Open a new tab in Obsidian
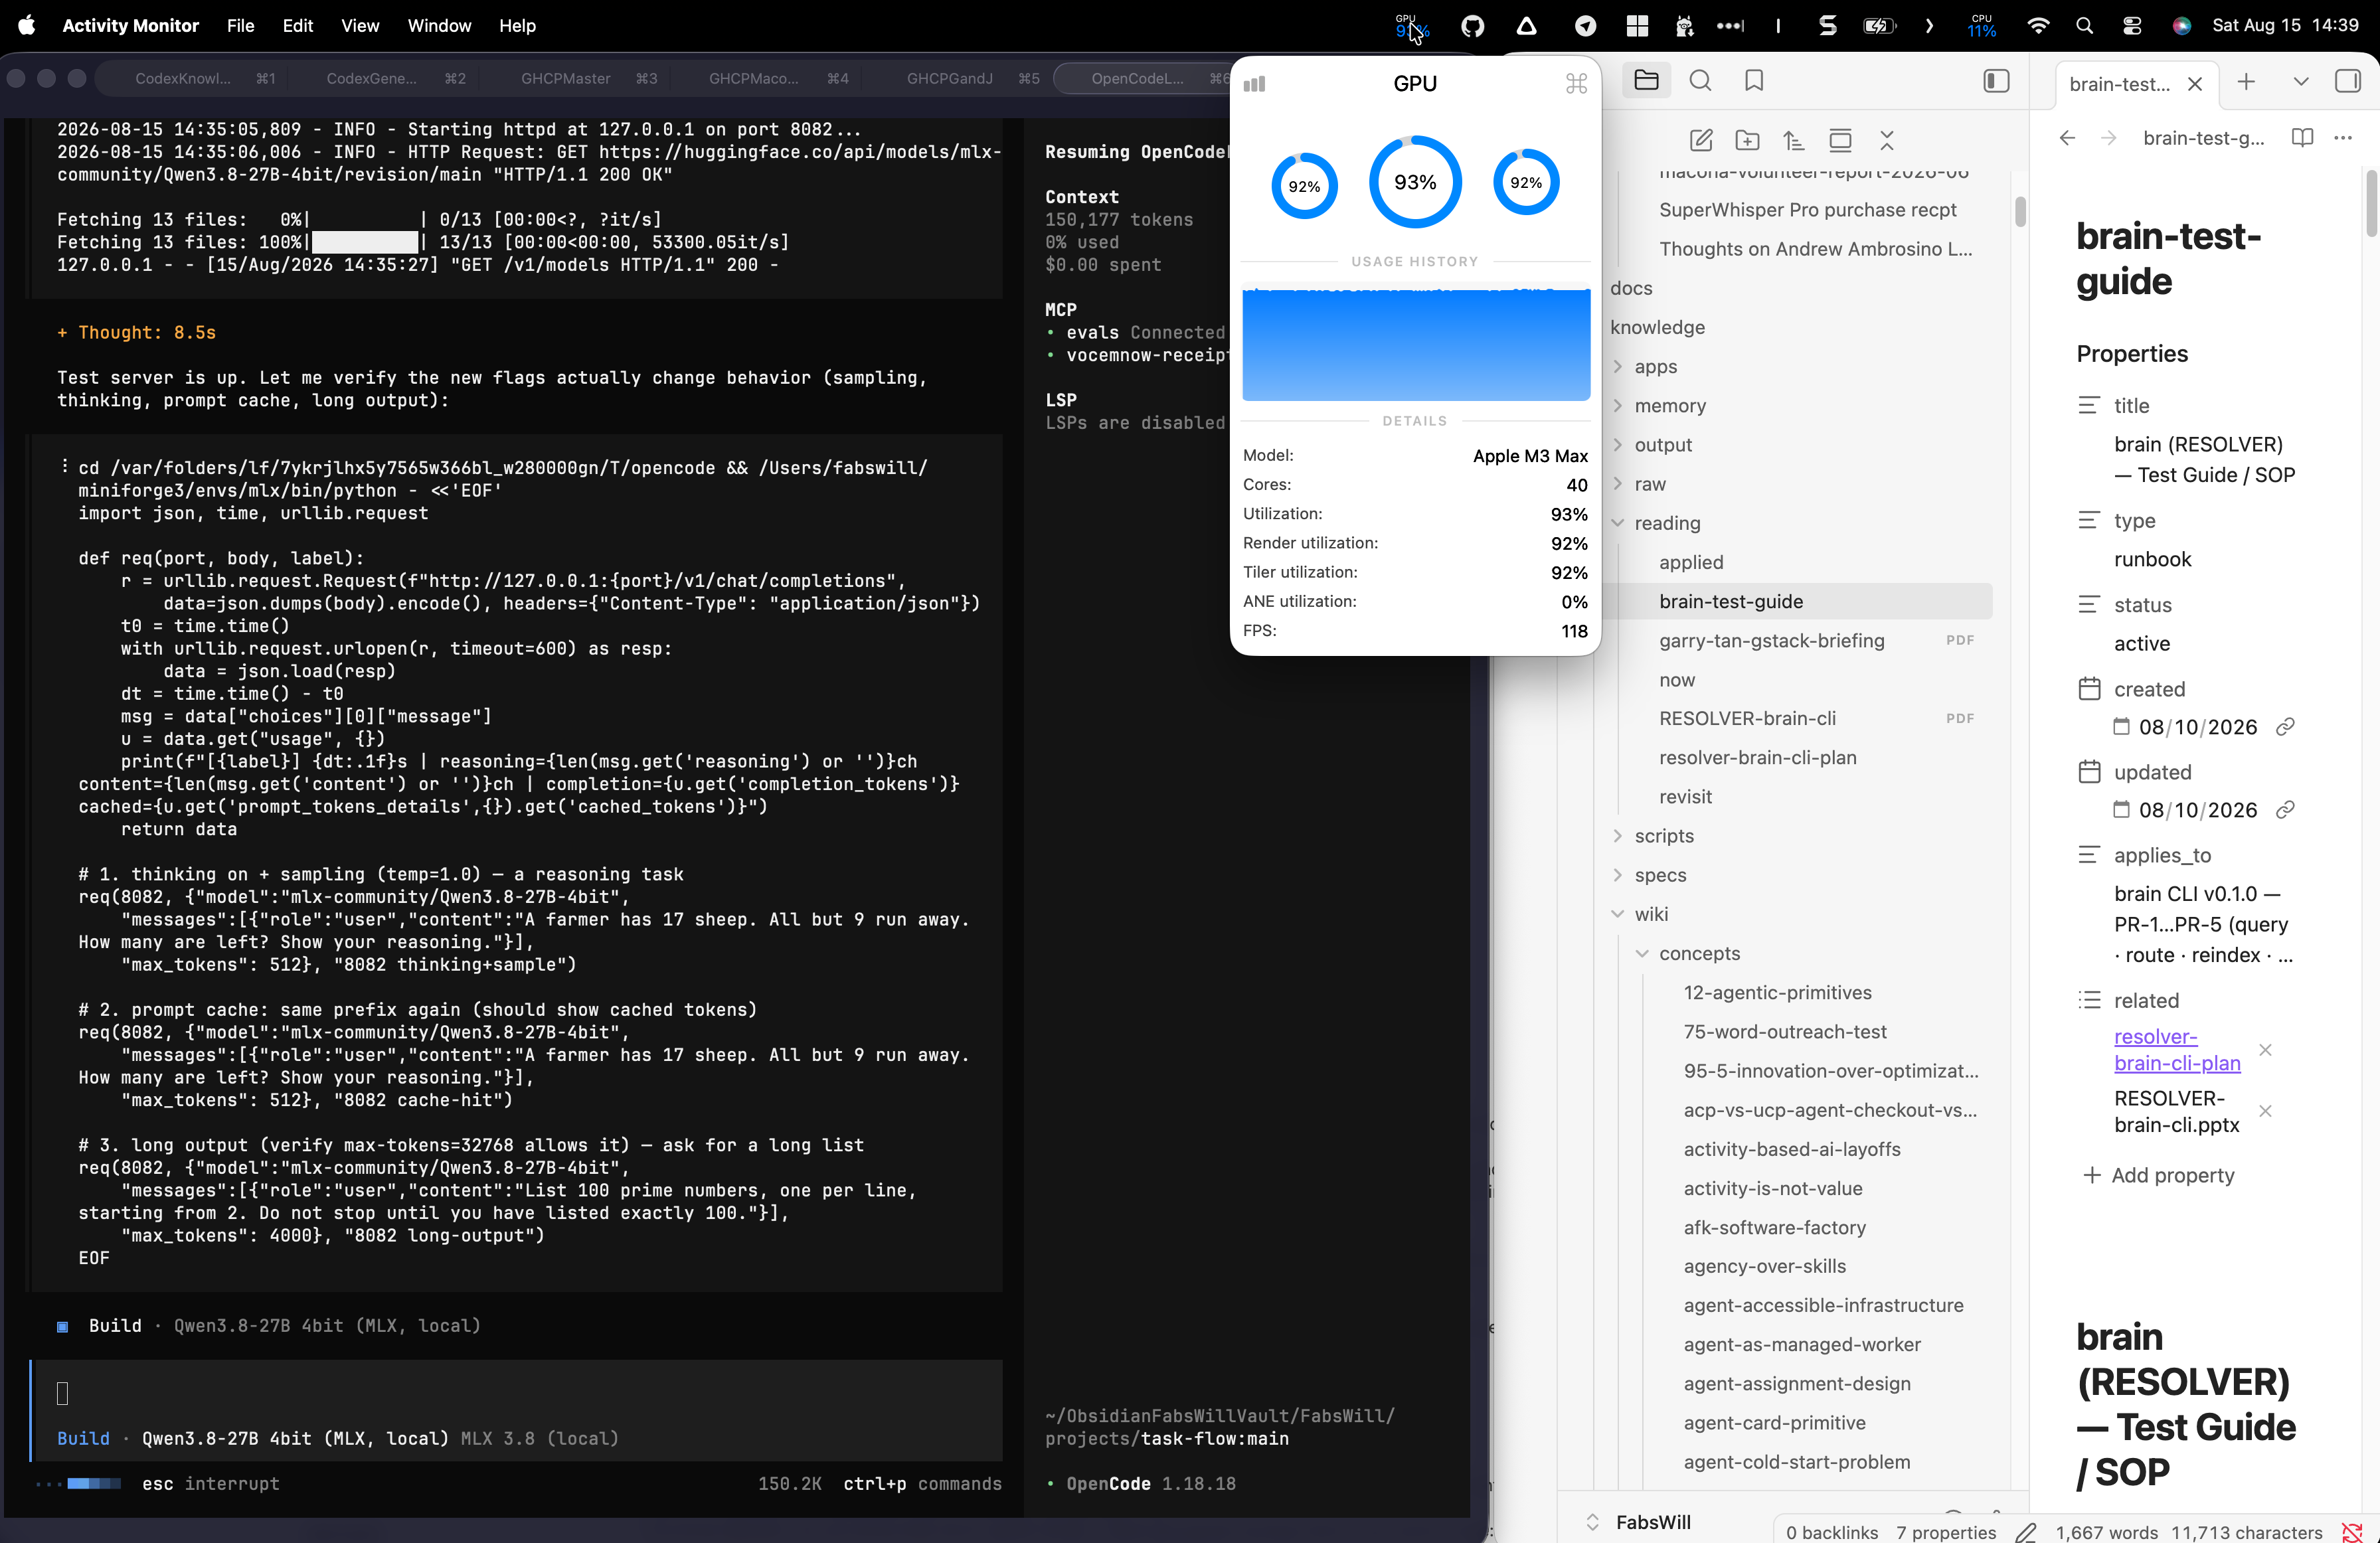2380x1543 pixels. (x=2246, y=82)
